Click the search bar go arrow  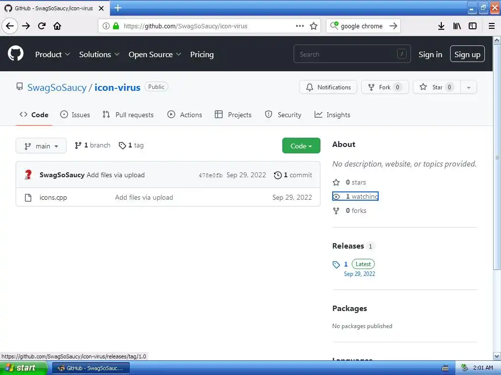click(393, 26)
